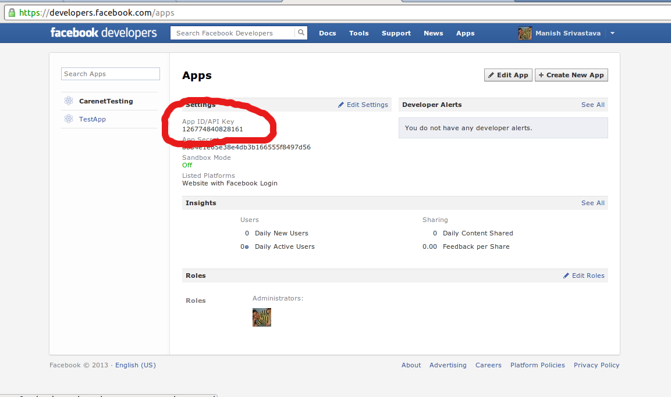
Task: Click See All in Insights section
Action: click(x=592, y=203)
